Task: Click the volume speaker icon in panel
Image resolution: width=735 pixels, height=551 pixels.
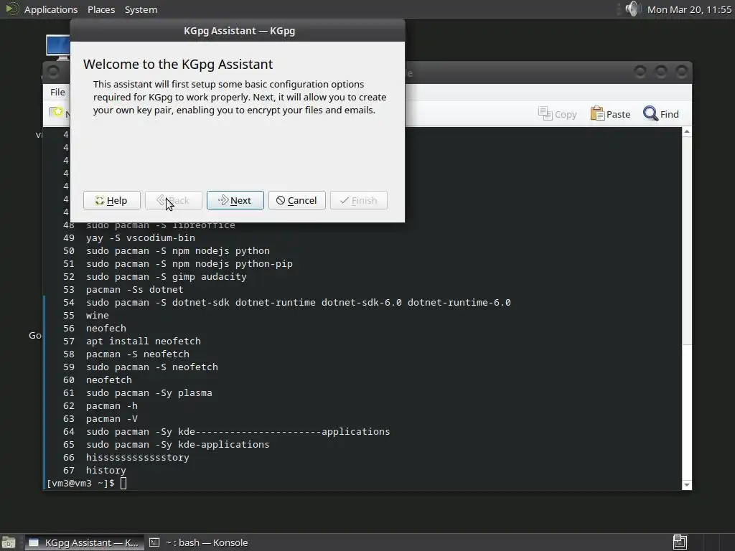Action: click(632, 9)
